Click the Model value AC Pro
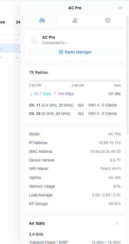This screenshot has height=244, width=129. pyautogui.click(x=114, y=134)
